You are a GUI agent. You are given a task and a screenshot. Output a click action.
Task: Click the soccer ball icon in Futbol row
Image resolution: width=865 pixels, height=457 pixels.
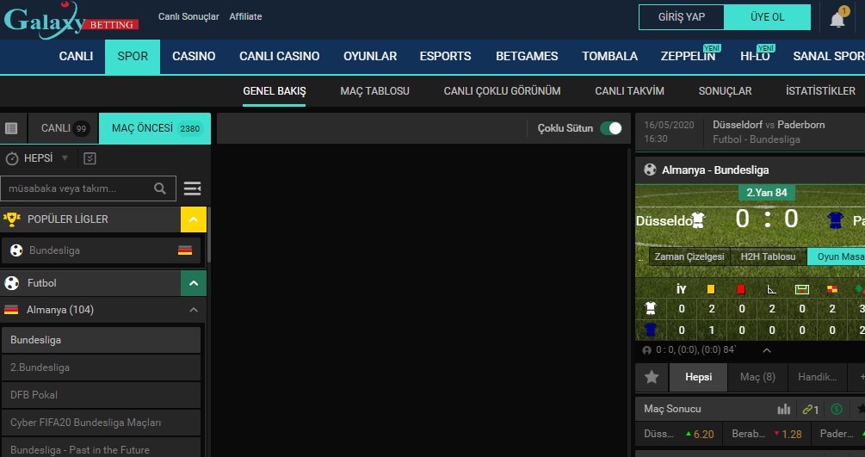coord(11,283)
